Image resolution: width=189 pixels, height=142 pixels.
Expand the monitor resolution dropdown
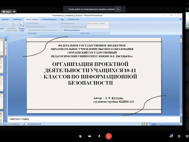(98, 23)
